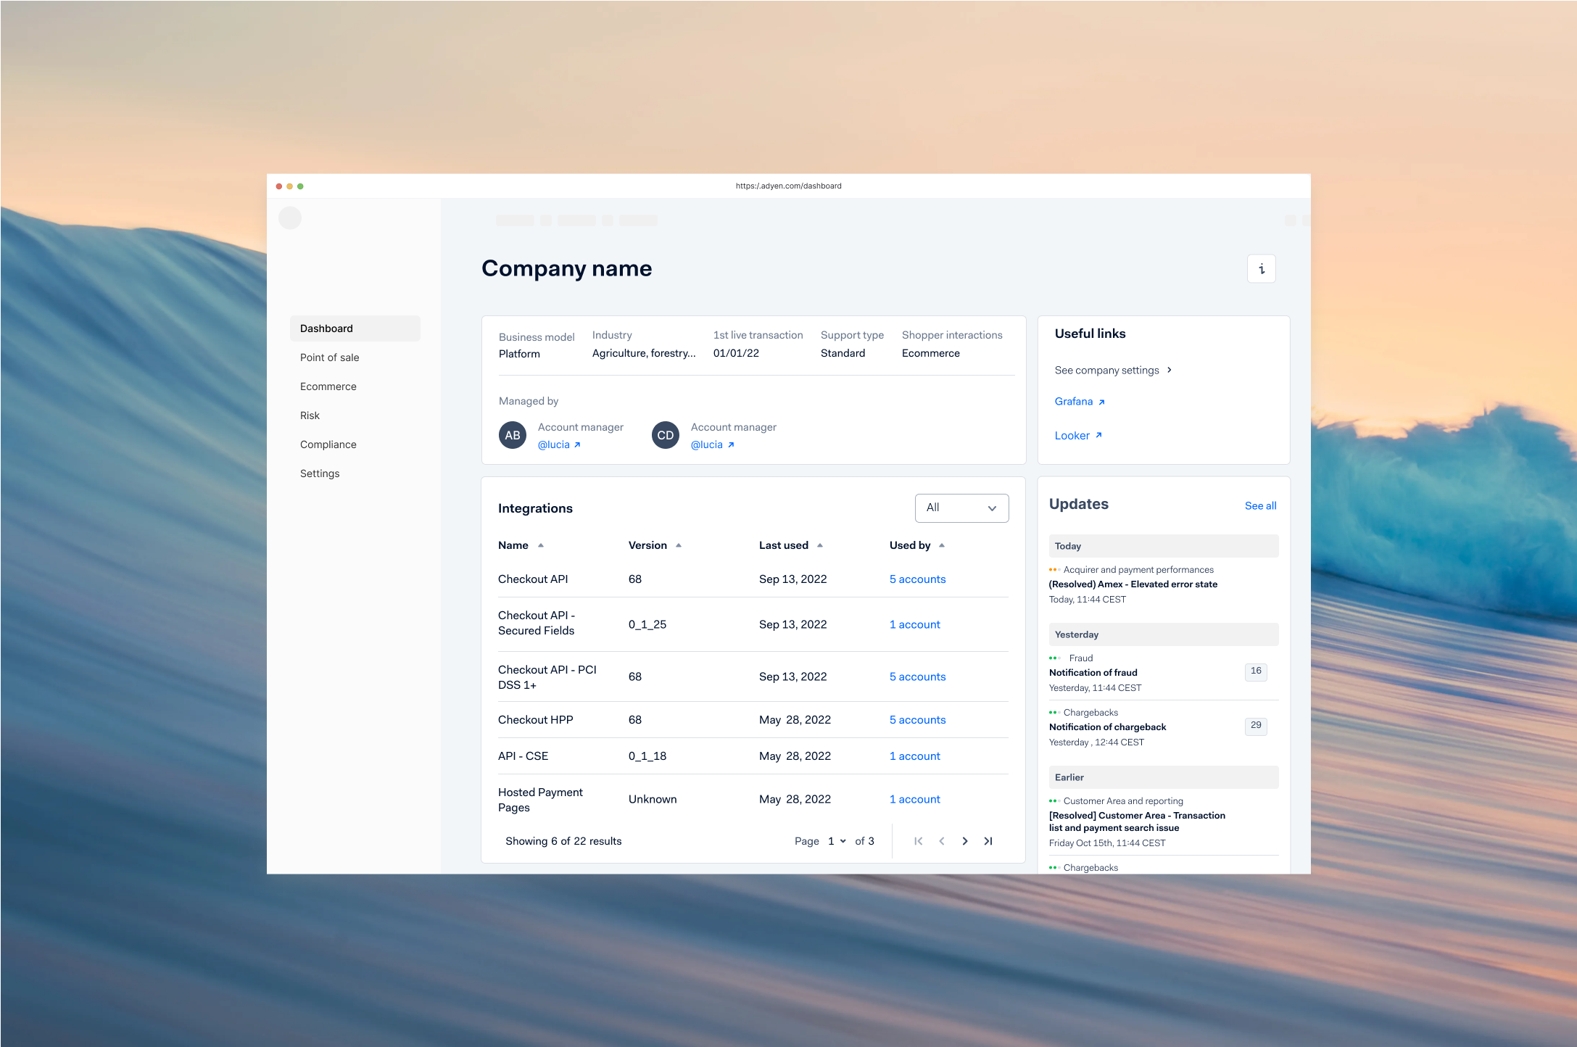Click See all in Updates panel

pyautogui.click(x=1260, y=505)
